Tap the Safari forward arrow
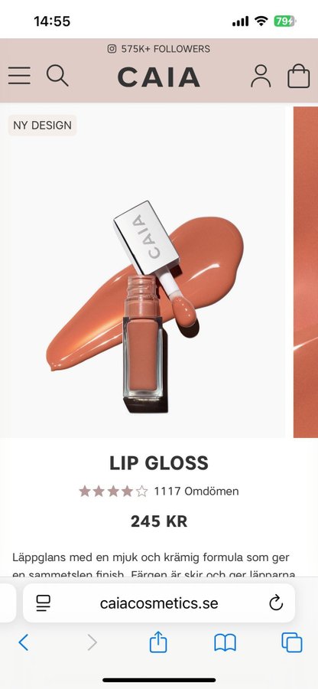Viewport: 318px width, 689px height. click(x=92, y=642)
